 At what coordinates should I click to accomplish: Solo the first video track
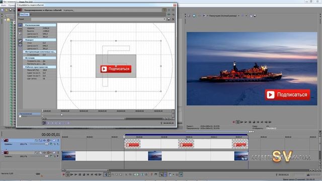58,140
